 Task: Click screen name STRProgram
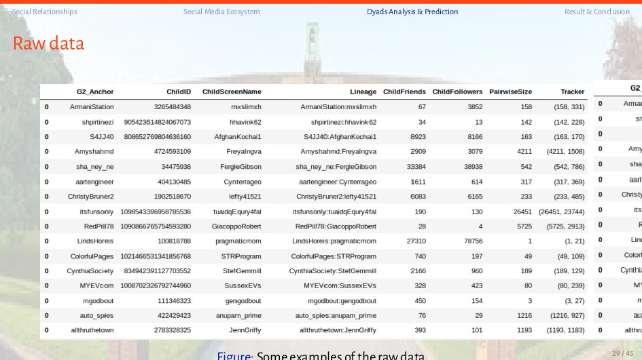[x=241, y=256]
